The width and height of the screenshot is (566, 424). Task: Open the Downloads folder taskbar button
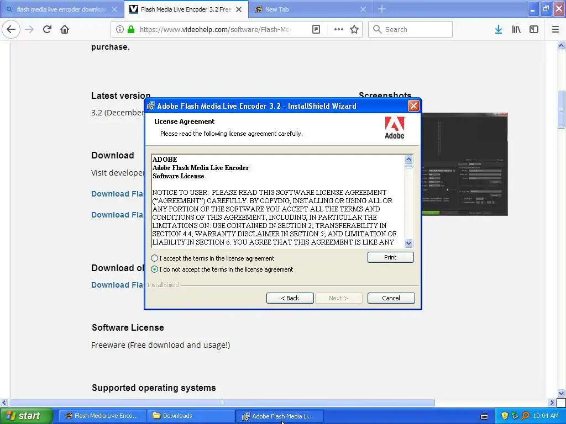191,416
